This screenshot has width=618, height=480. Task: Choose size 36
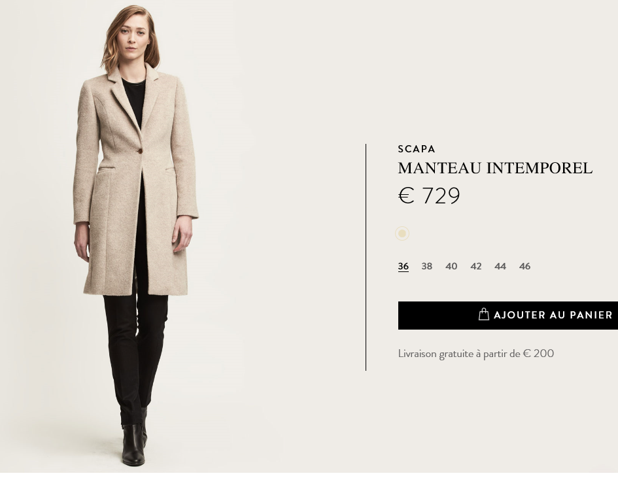click(x=403, y=266)
